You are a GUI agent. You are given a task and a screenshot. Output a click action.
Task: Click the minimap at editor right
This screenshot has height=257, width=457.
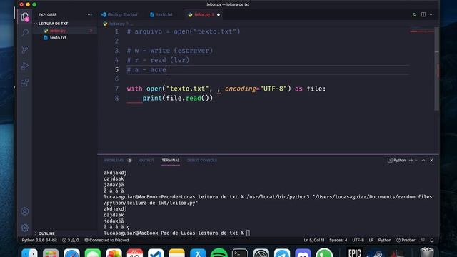point(422,31)
